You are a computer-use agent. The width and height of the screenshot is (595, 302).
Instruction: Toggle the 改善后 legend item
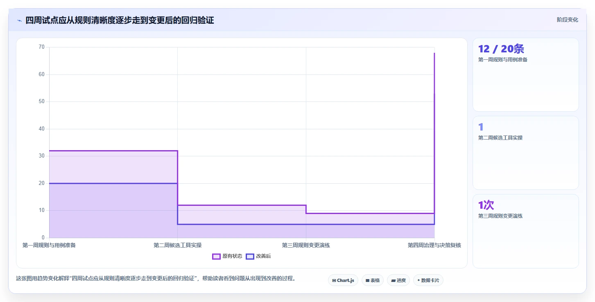point(258,256)
